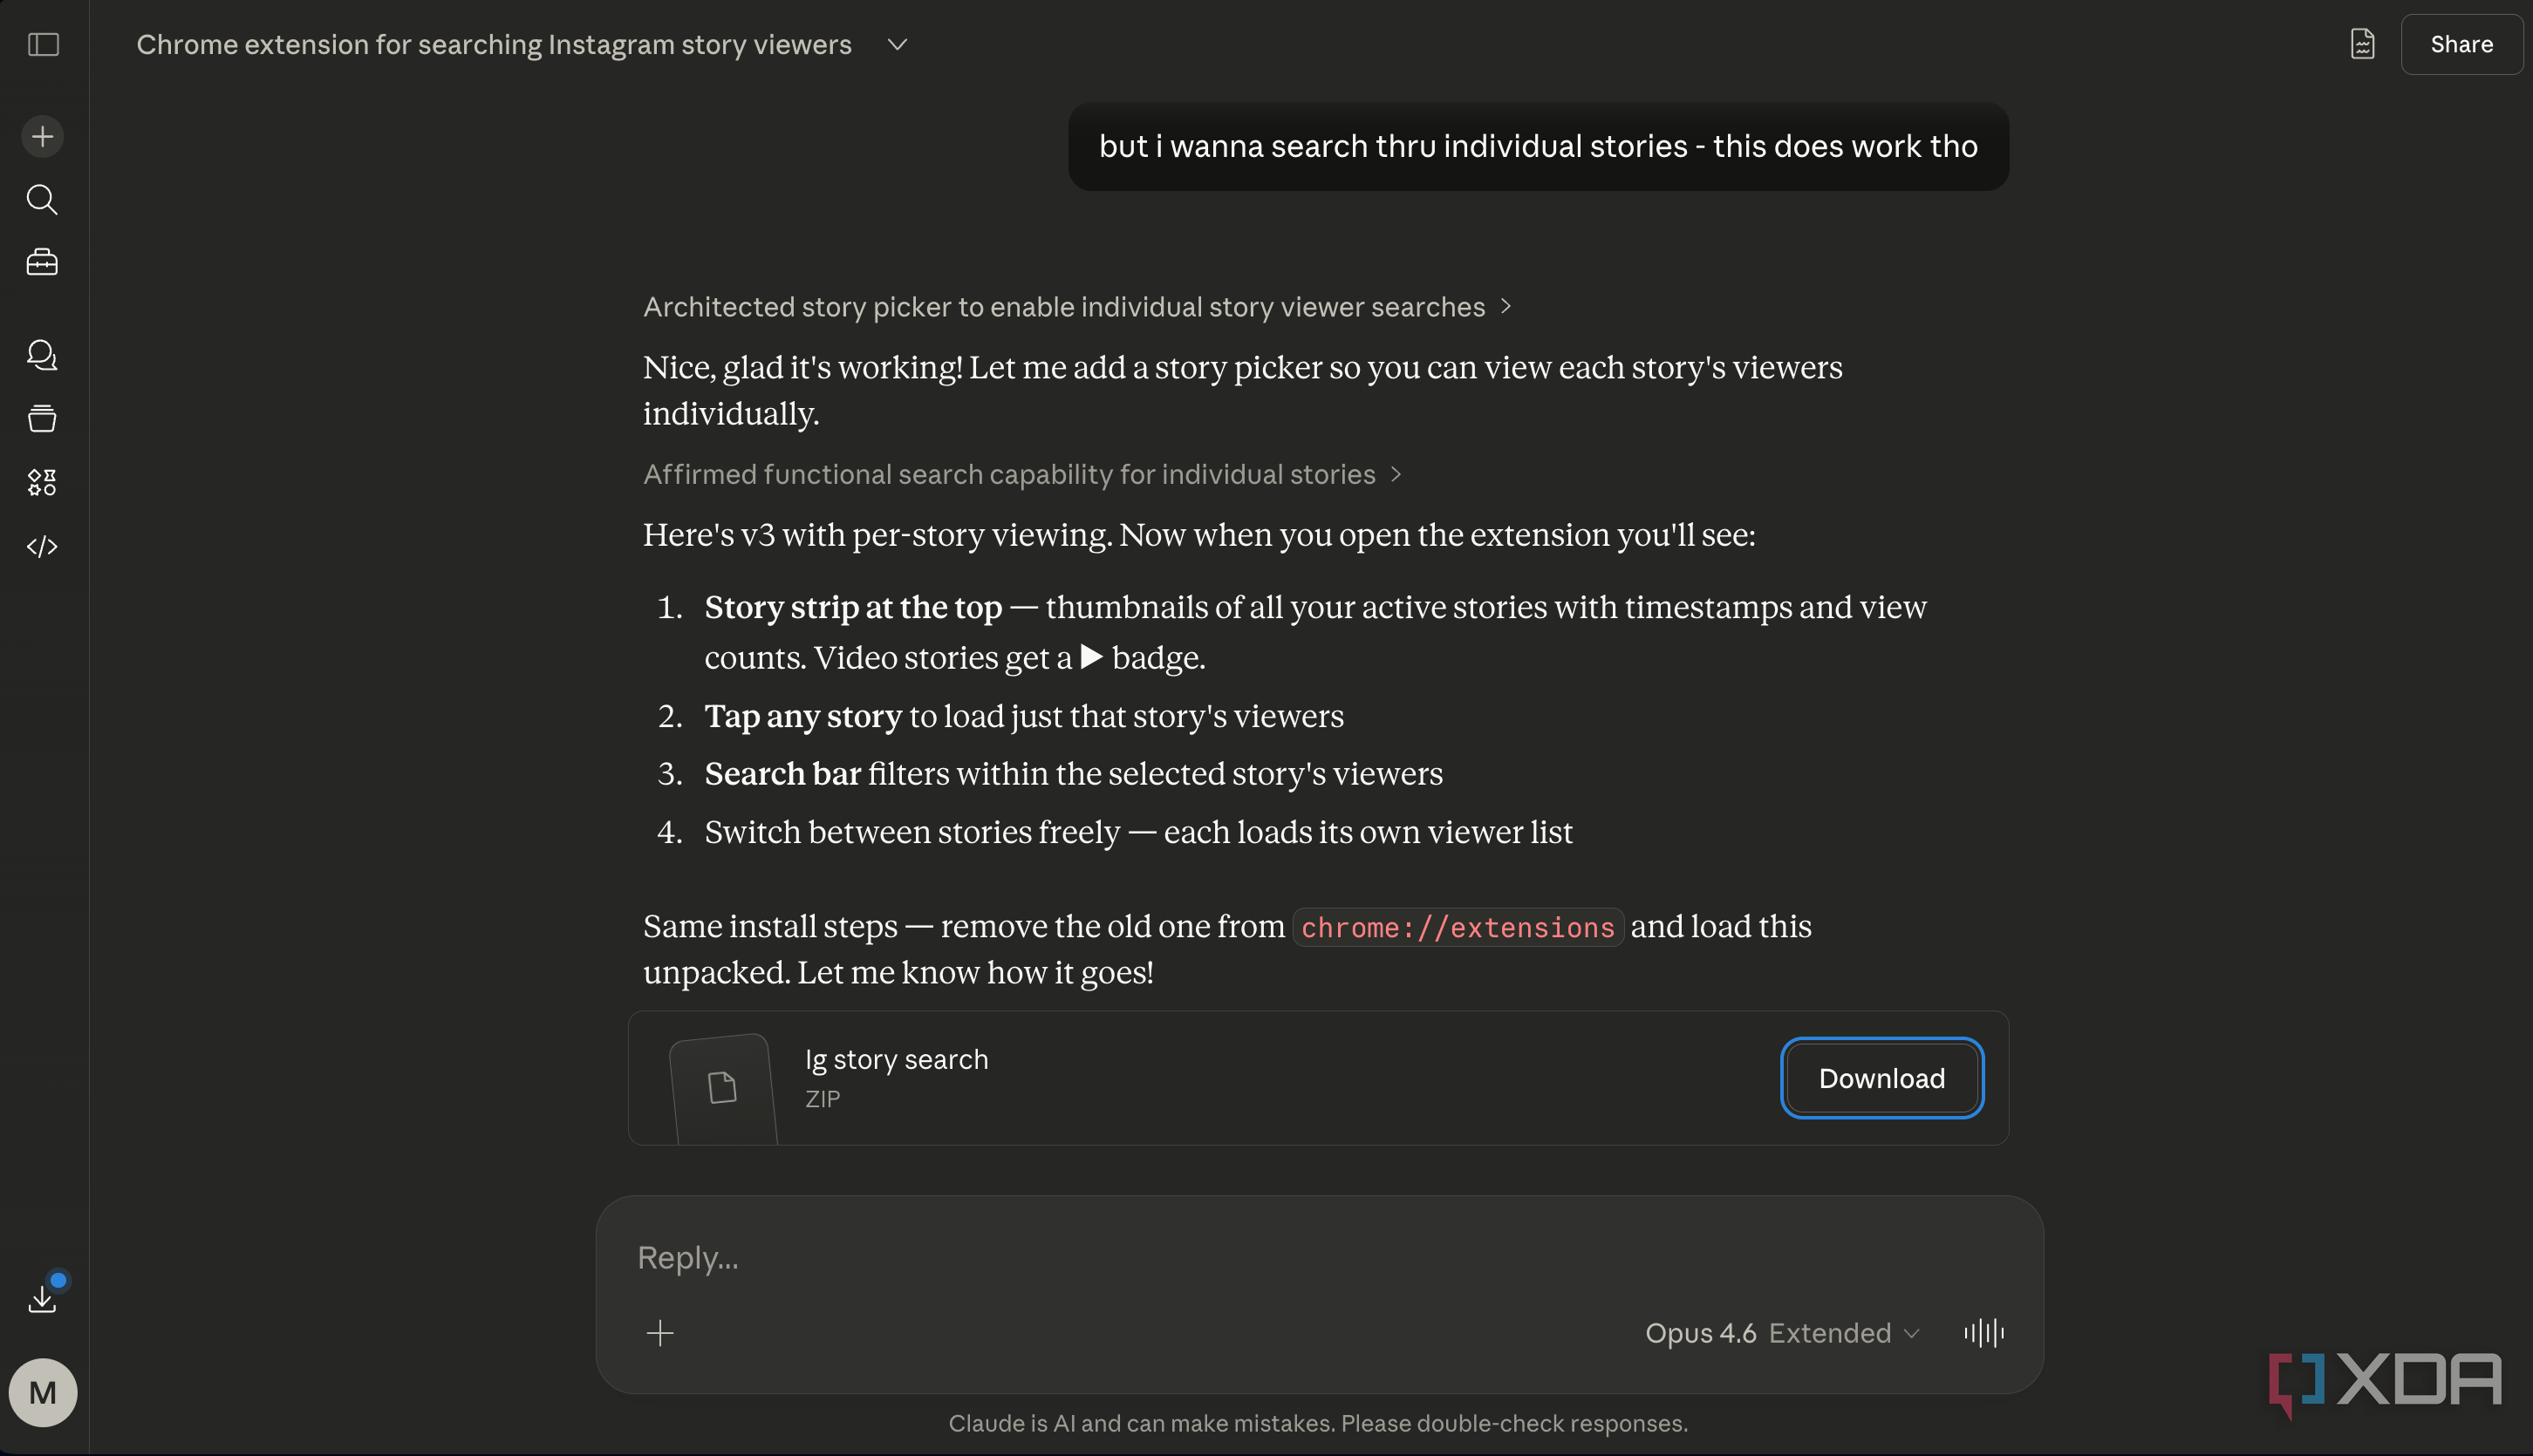Screen dimensions: 2533x1456
Task: Click the chat title text
Action: pos(495,44)
